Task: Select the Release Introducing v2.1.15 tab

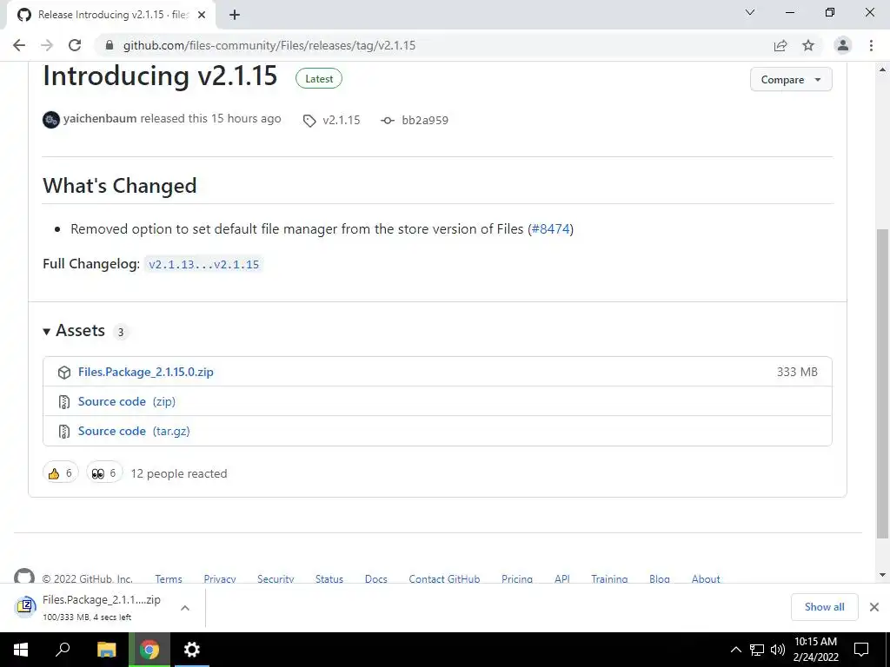Action: pyautogui.click(x=111, y=15)
